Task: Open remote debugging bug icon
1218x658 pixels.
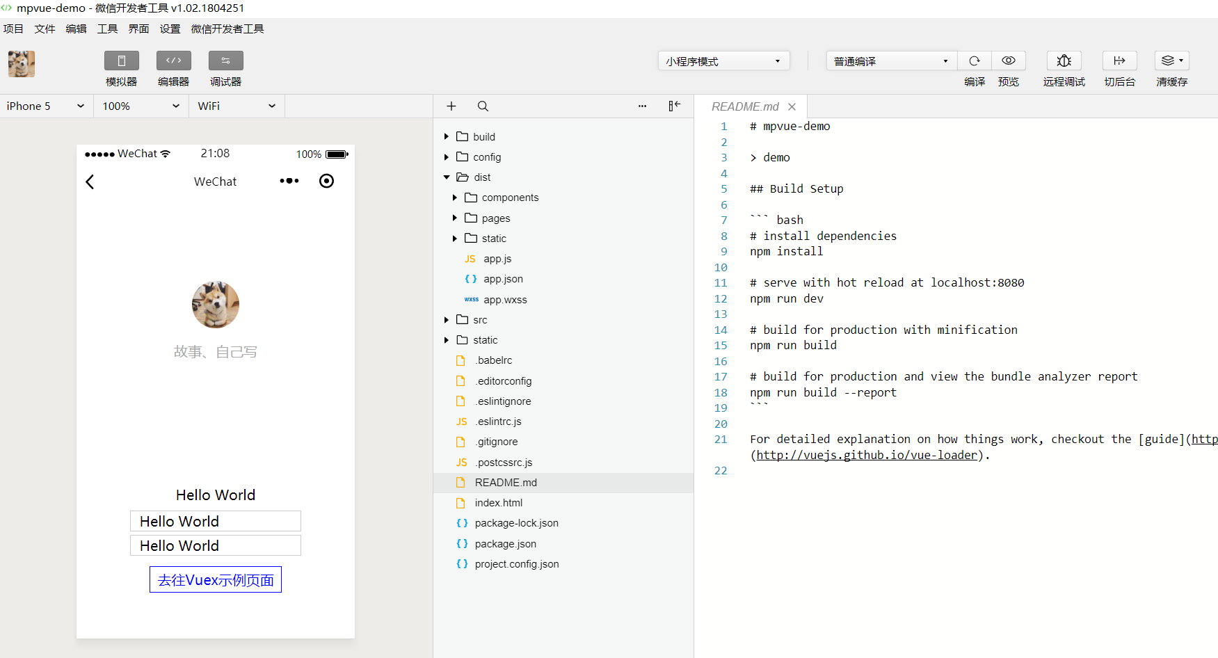Action: point(1064,61)
